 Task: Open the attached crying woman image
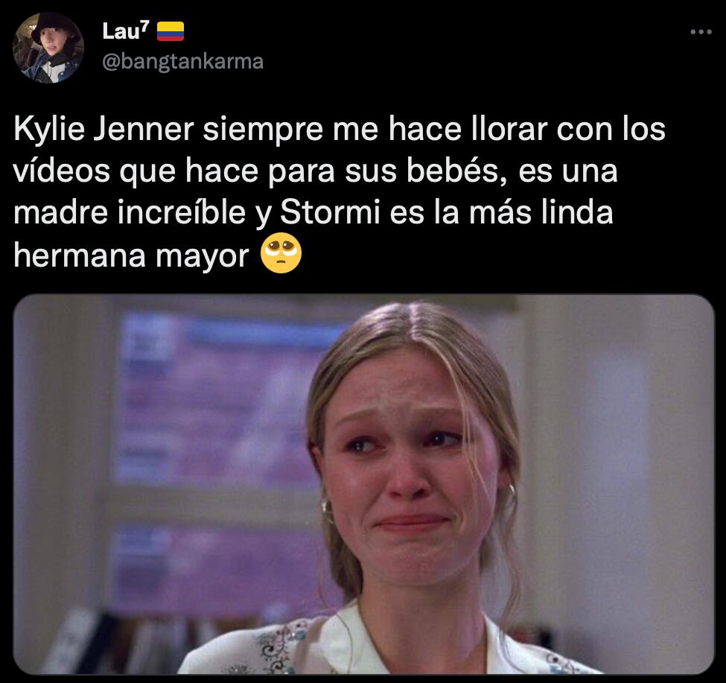tap(364, 484)
